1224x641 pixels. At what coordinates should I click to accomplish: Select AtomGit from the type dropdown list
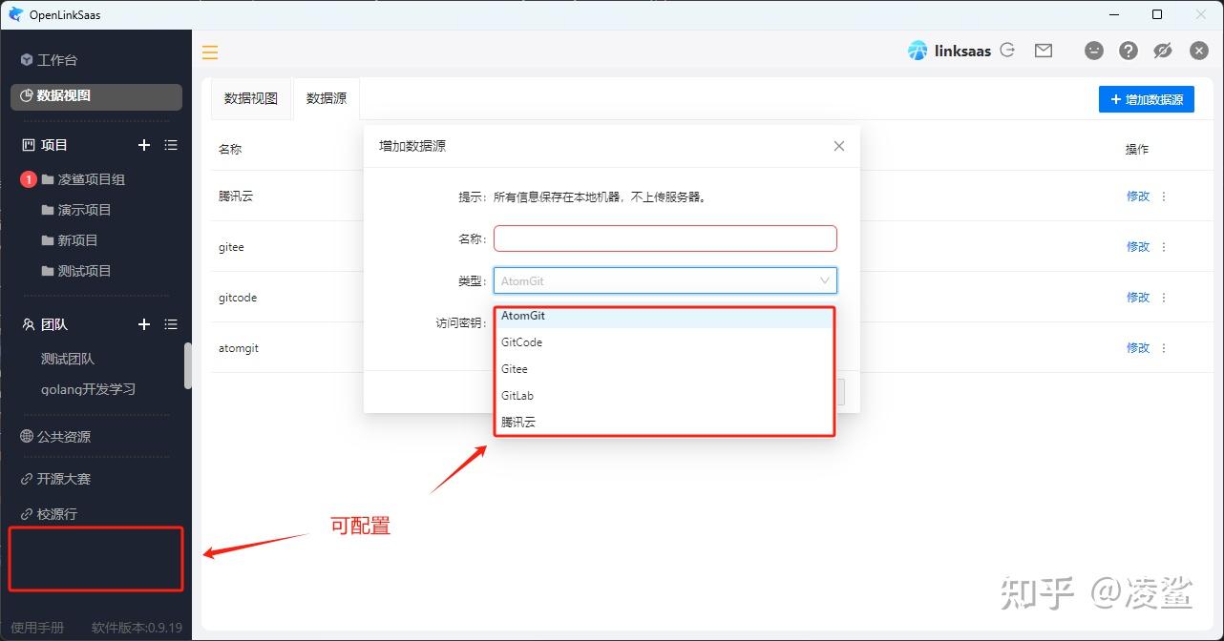523,316
